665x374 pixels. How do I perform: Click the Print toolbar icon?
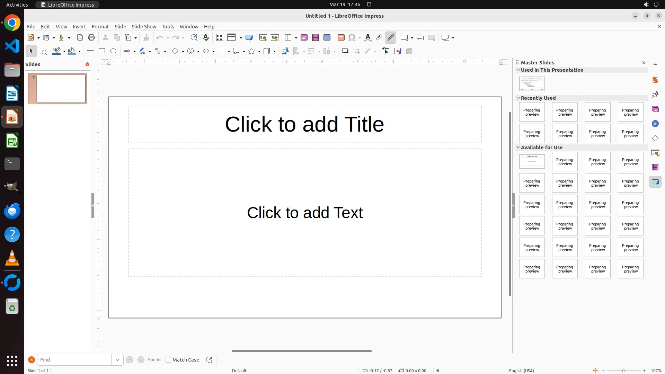91,38
